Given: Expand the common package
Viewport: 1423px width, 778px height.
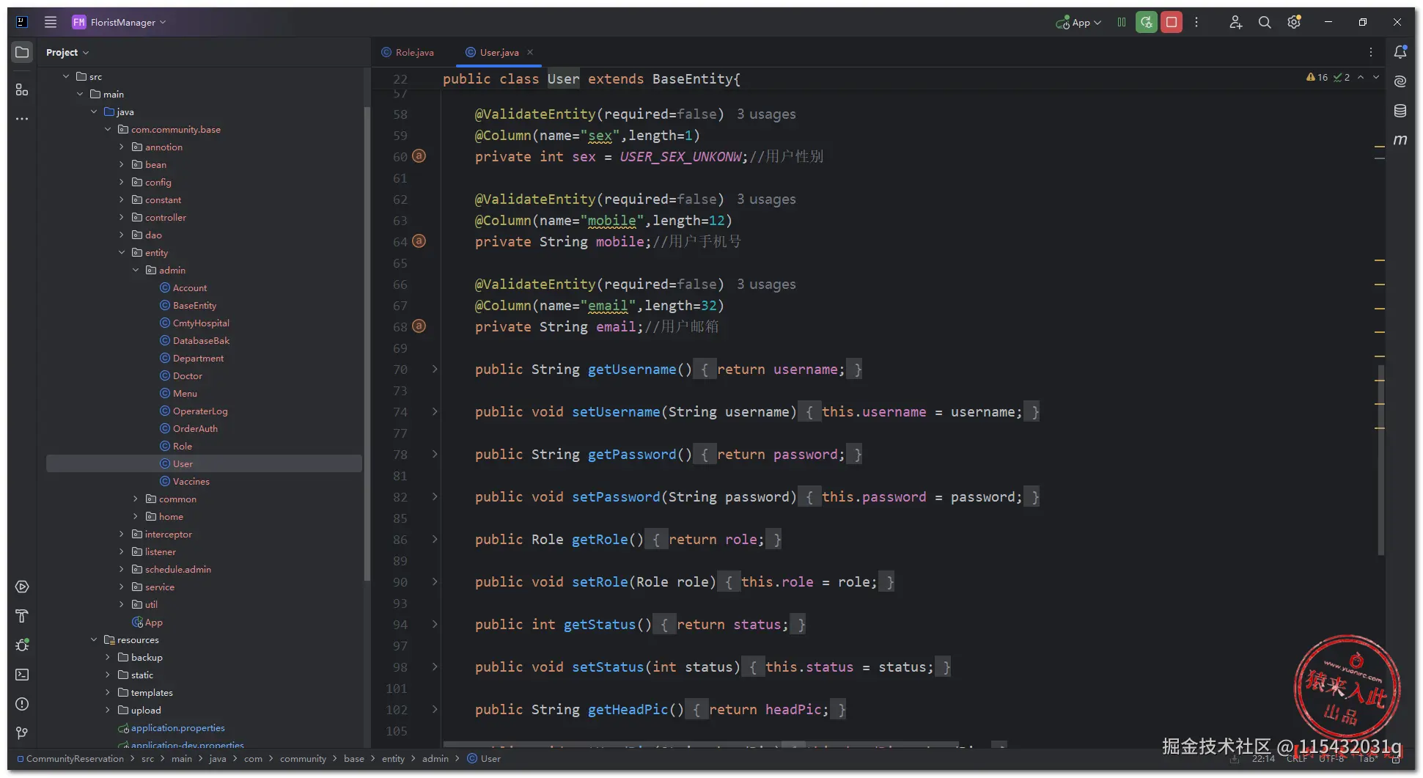Looking at the screenshot, I should pyautogui.click(x=136, y=499).
